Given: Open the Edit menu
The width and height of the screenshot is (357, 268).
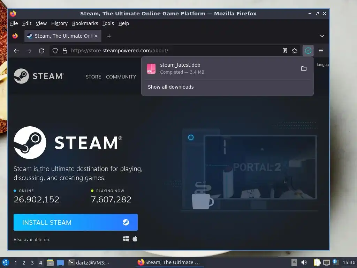Looking at the screenshot, I should click(x=26, y=23).
